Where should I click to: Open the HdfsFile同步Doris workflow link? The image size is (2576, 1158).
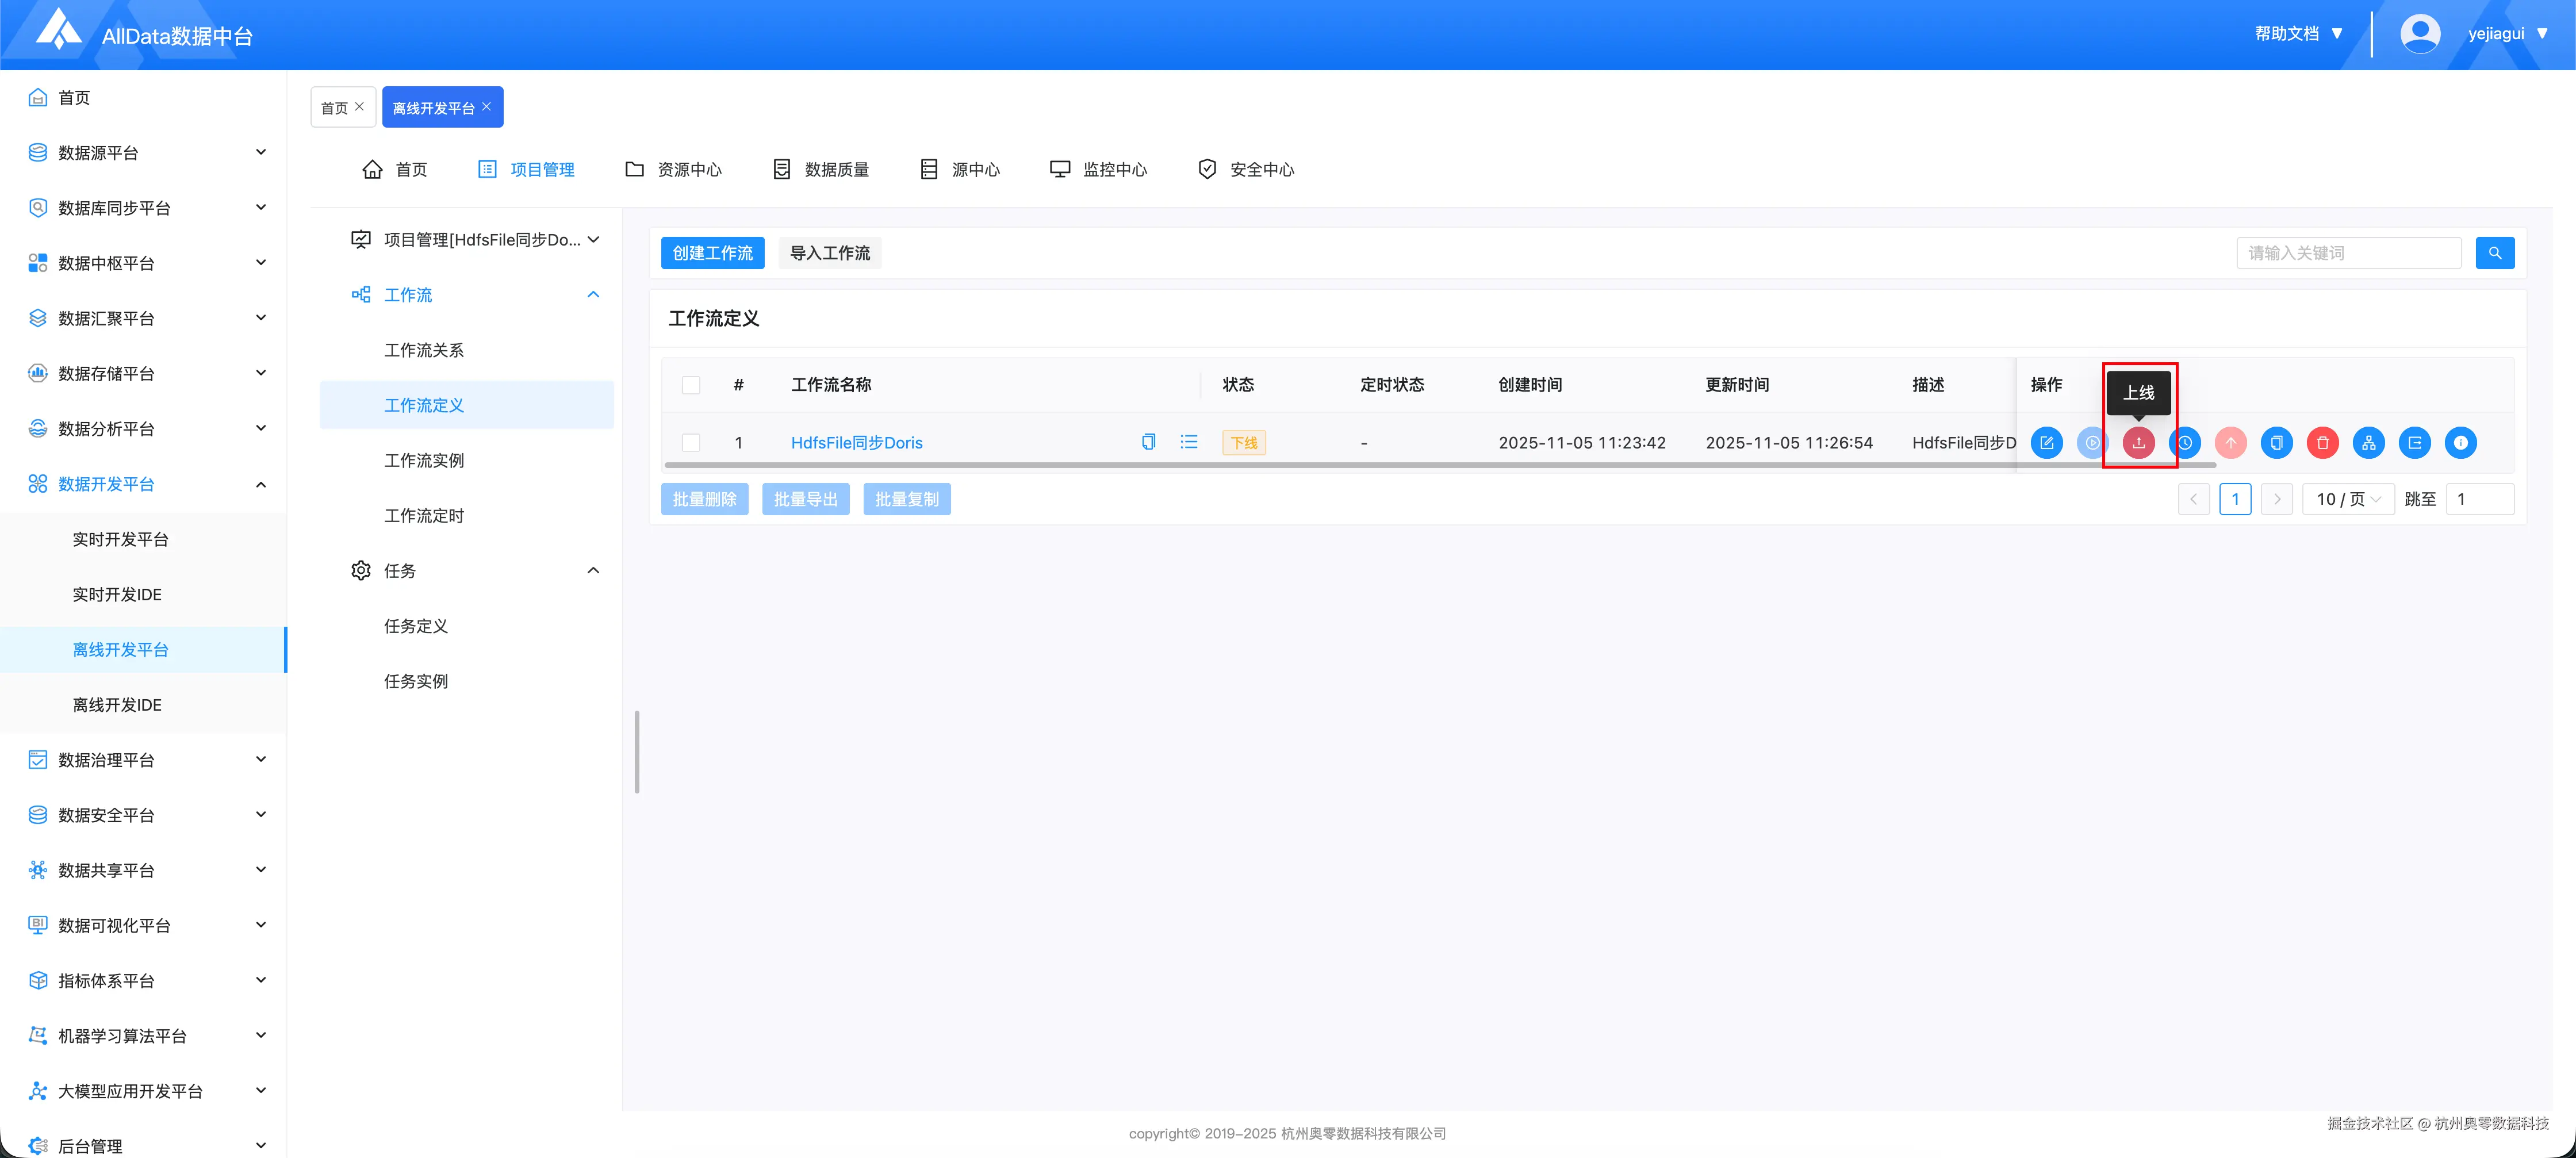(856, 443)
